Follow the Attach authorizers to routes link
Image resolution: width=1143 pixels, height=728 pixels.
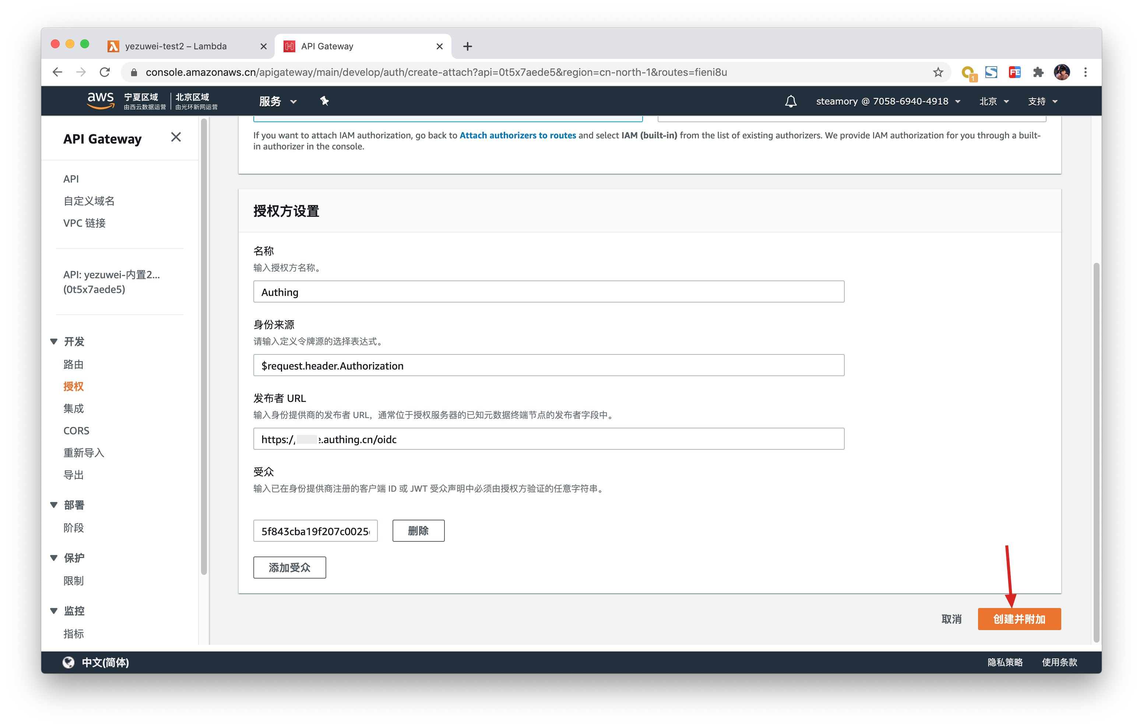[x=517, y=135]
